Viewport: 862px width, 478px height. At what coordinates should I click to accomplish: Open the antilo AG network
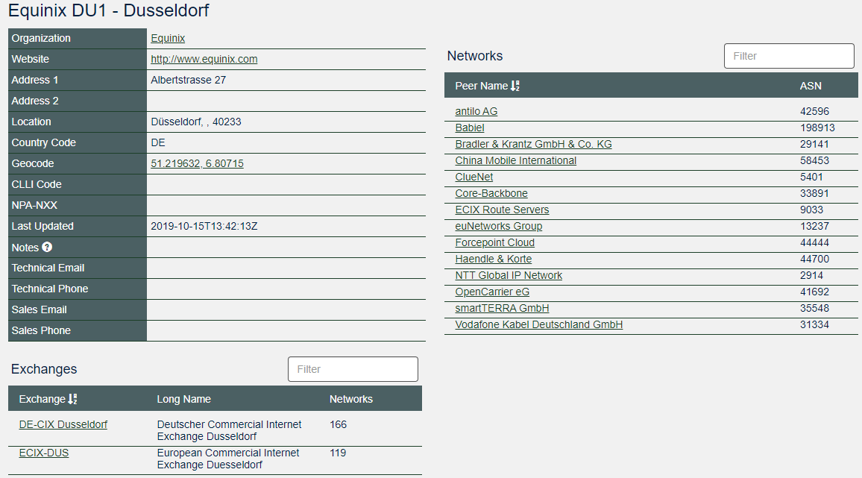(476, 111)
